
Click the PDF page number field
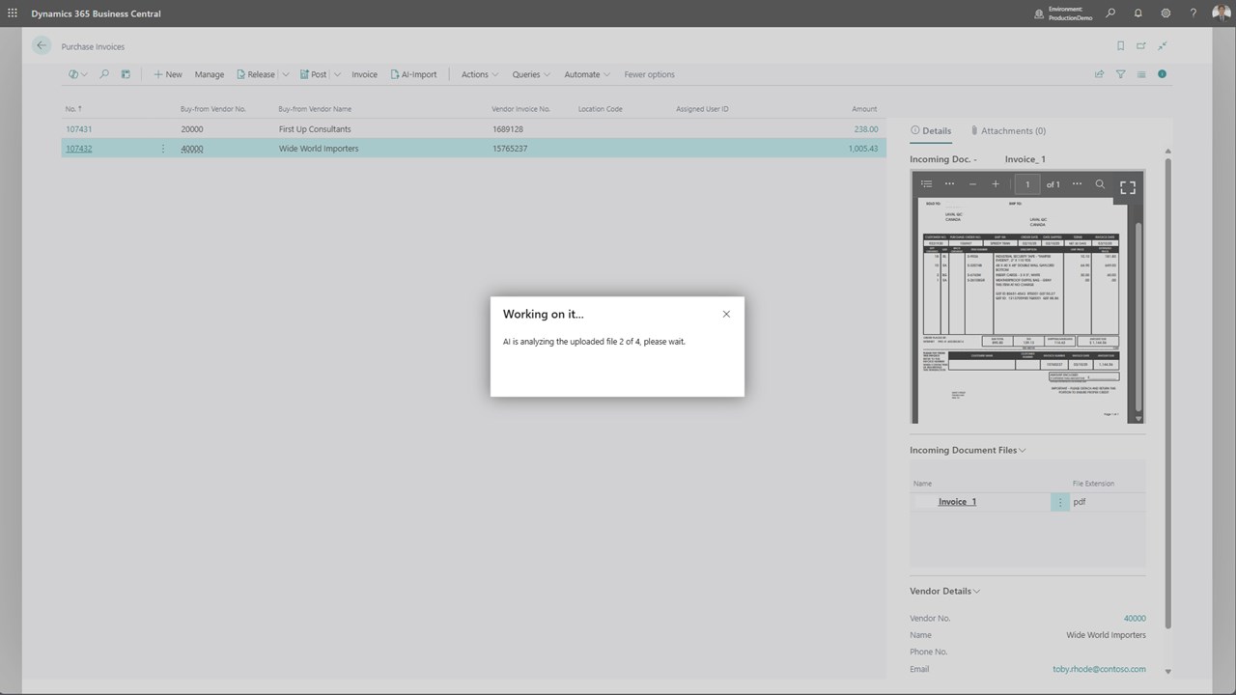(x=1027, y=184)
